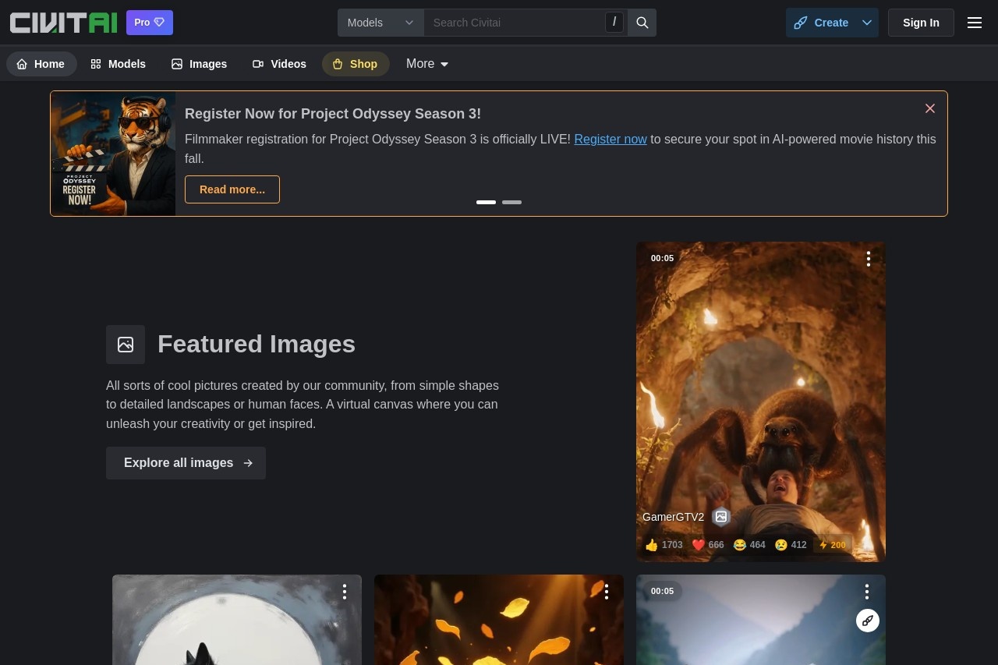This screenshot has height=665, width=998.
Task: Click the badge icon next to GamerGTV2
Action: coord(722,517)
